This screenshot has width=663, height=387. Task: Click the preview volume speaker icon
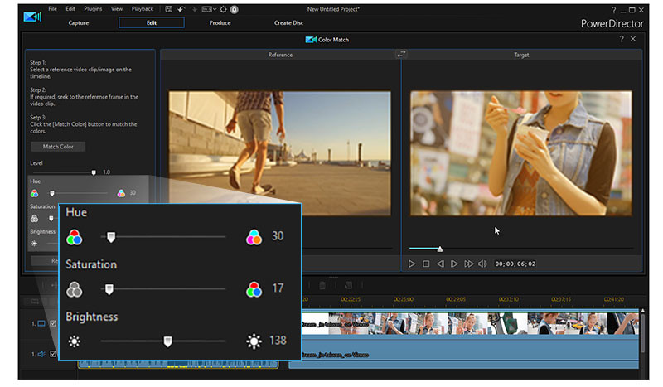(482, 264)
